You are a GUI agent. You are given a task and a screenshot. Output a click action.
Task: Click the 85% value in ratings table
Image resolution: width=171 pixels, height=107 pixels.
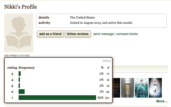(x=101, y=98)
